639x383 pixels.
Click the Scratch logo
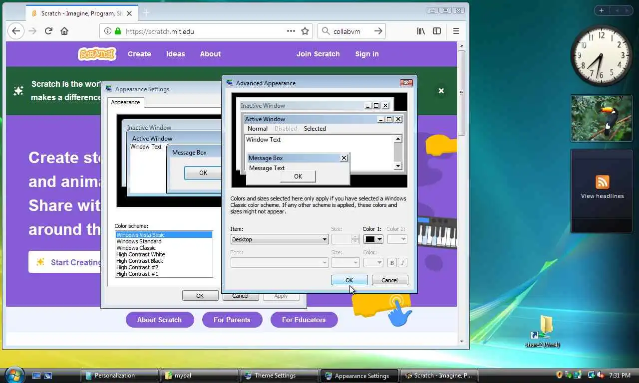point(97,54)
